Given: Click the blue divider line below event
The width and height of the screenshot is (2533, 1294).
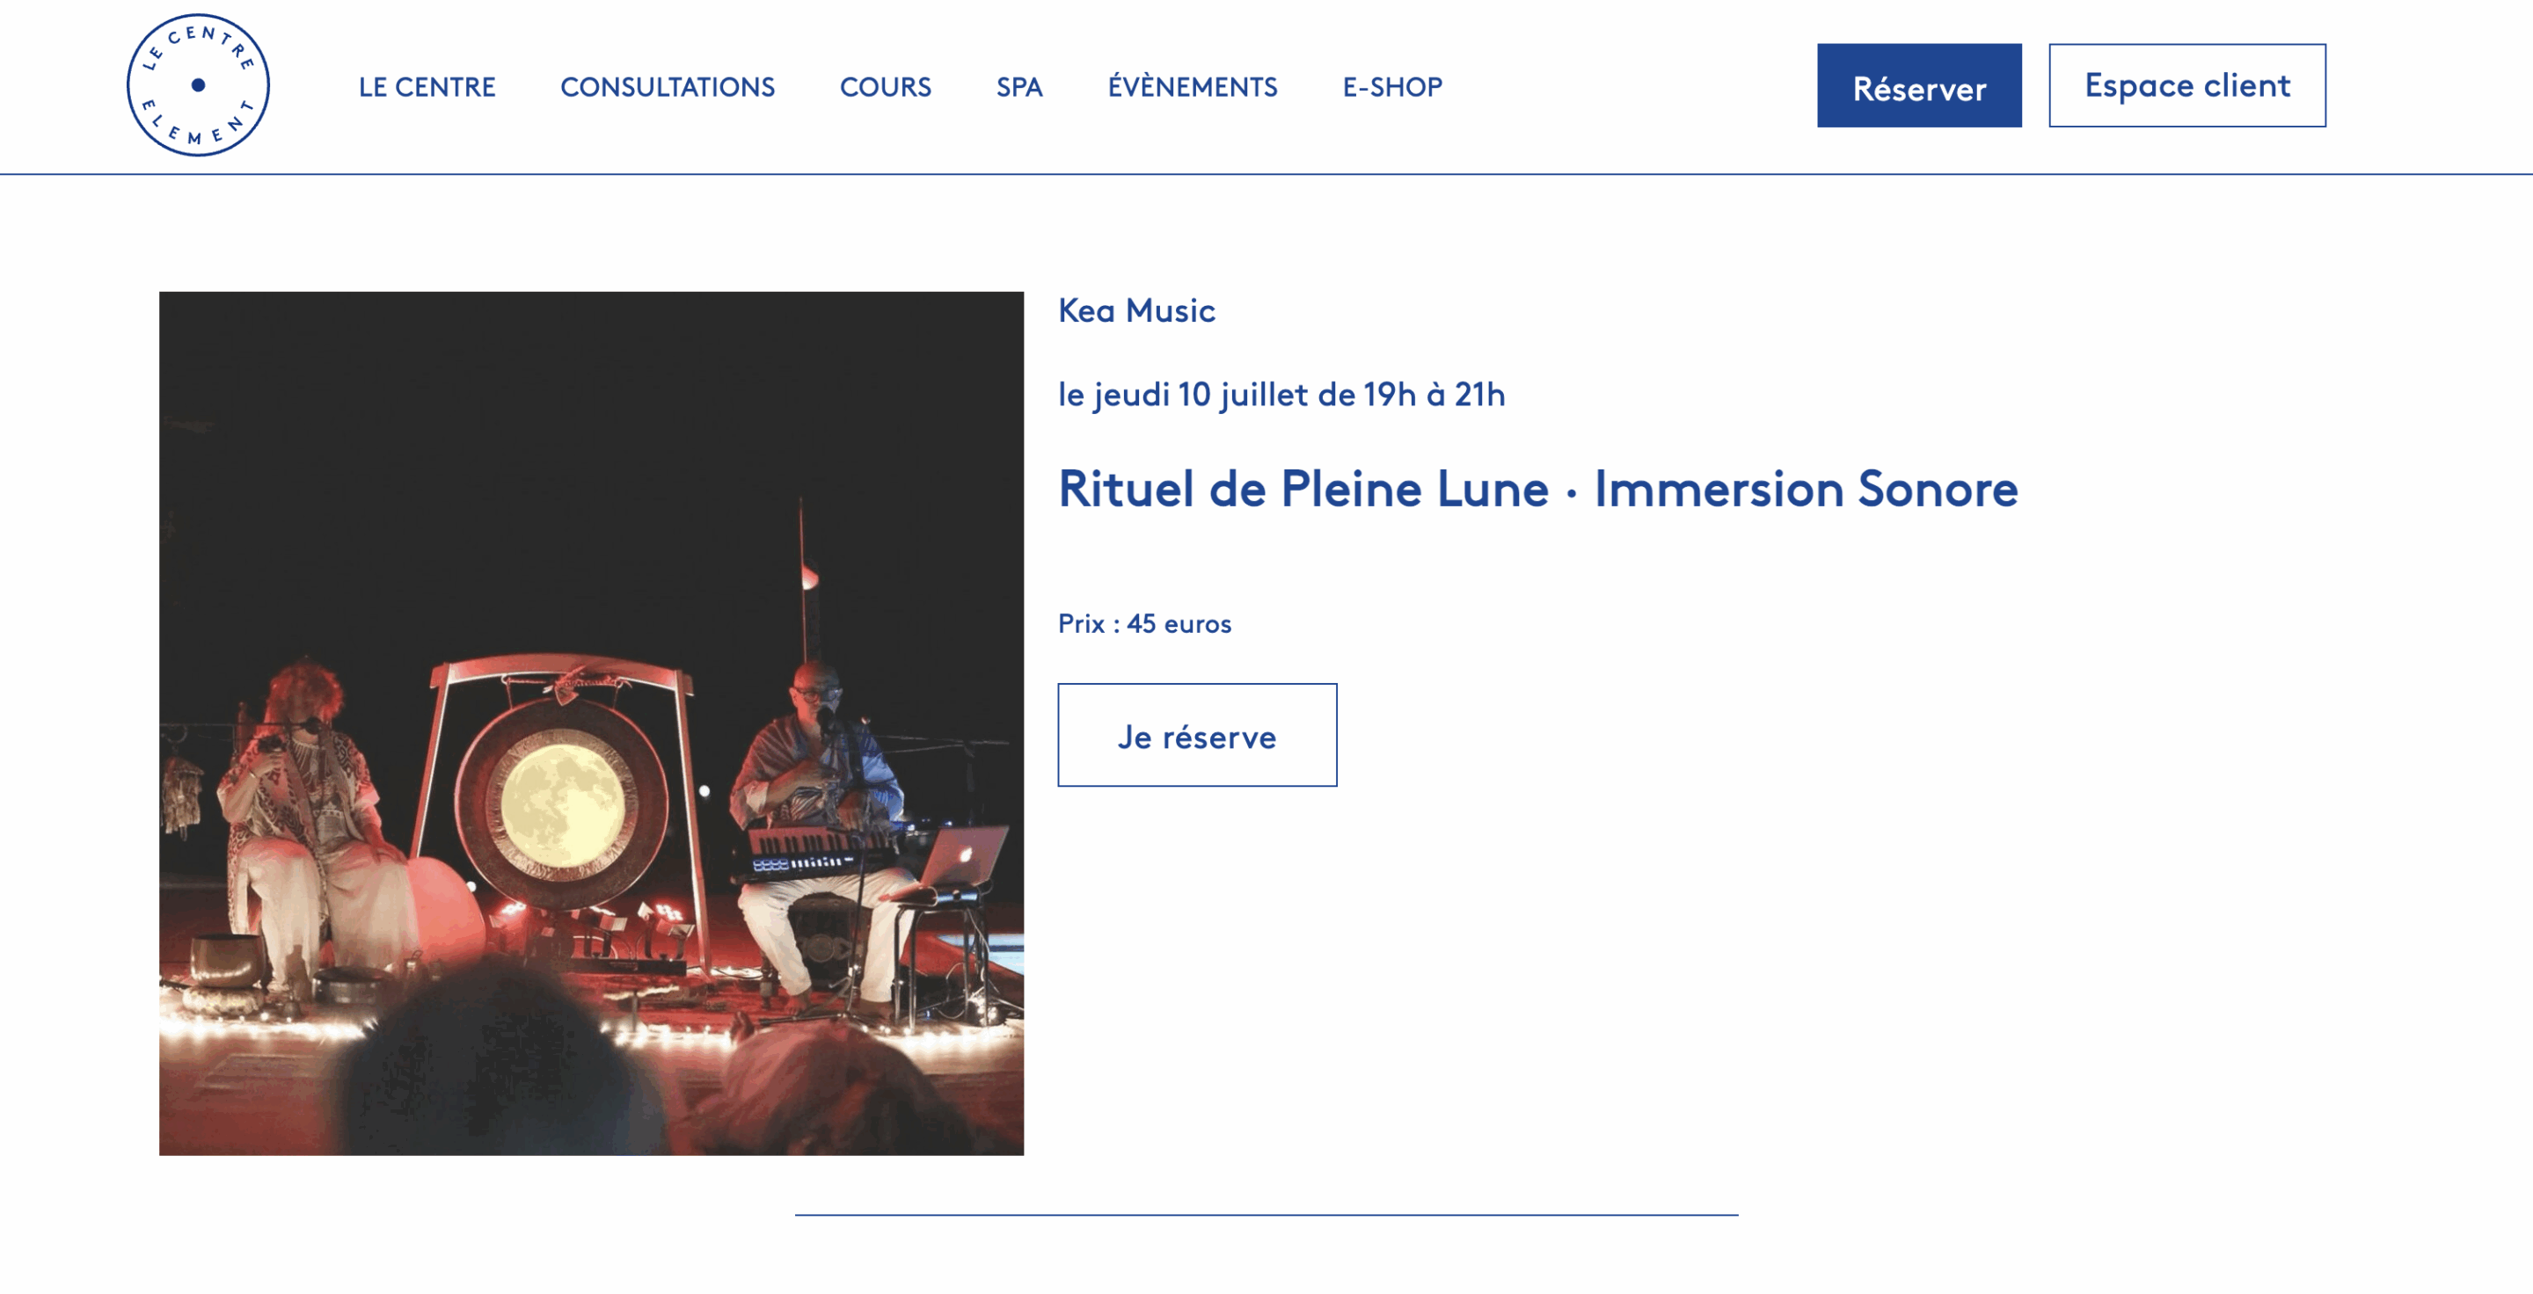Looking at the screenshot, I should 1266,1216.
